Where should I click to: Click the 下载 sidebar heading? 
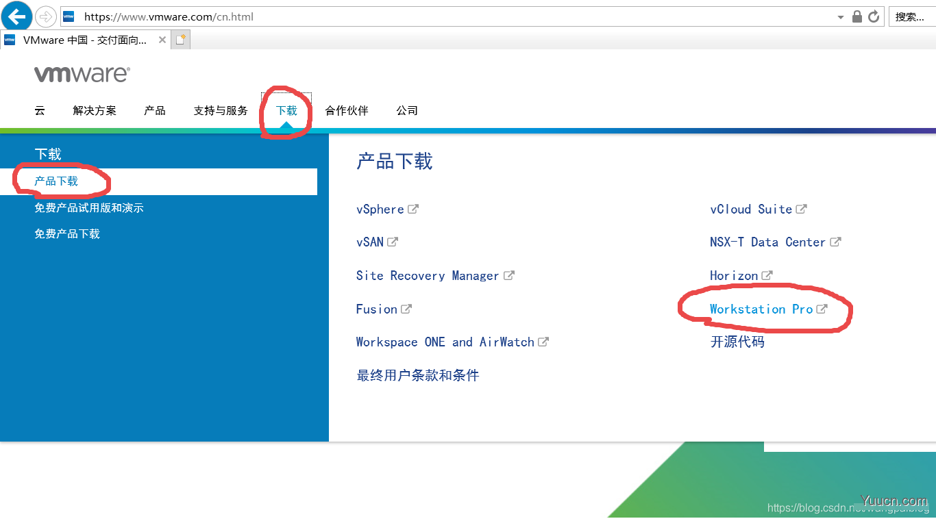coord(48,154)
